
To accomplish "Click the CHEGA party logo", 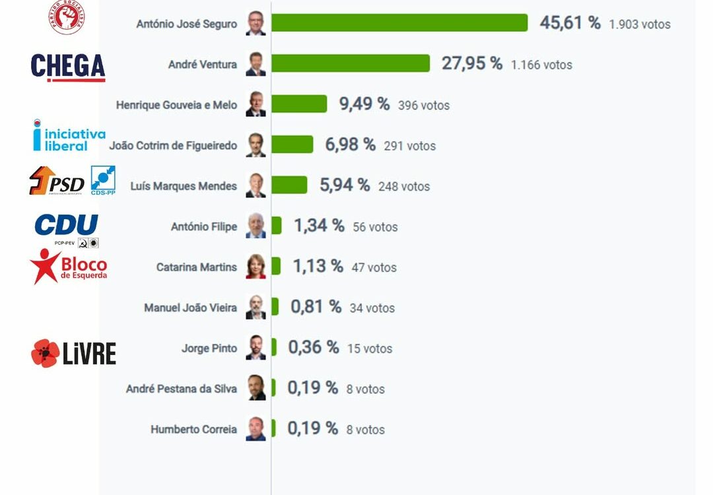I will click(68, 67).
